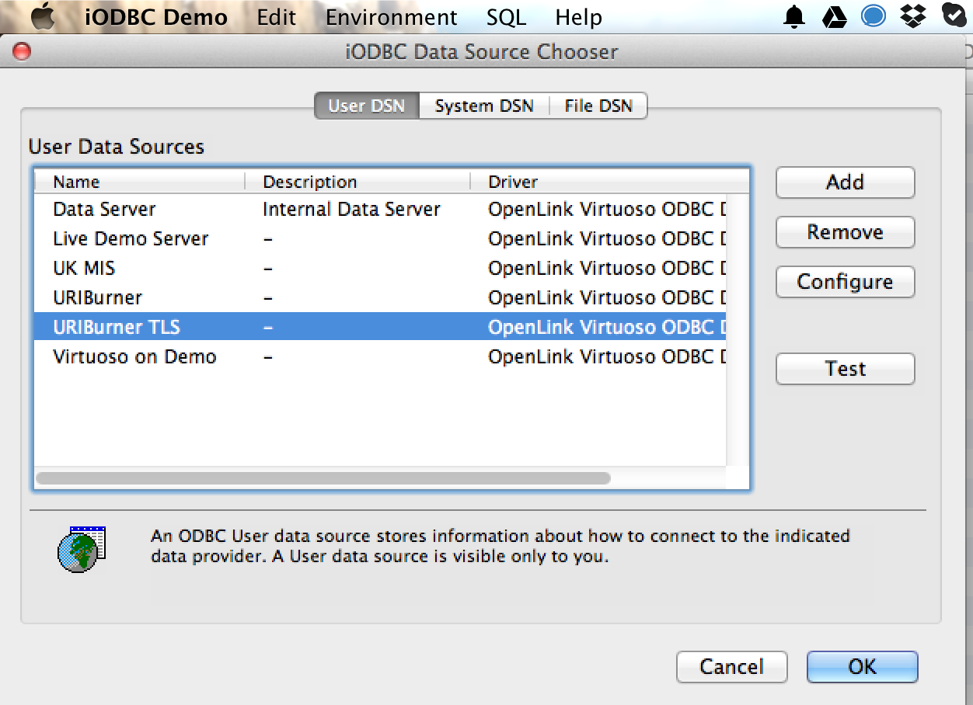Click the checkmark badge menu bar icon
Screen dimensions: 973x705
click(954, 16)
